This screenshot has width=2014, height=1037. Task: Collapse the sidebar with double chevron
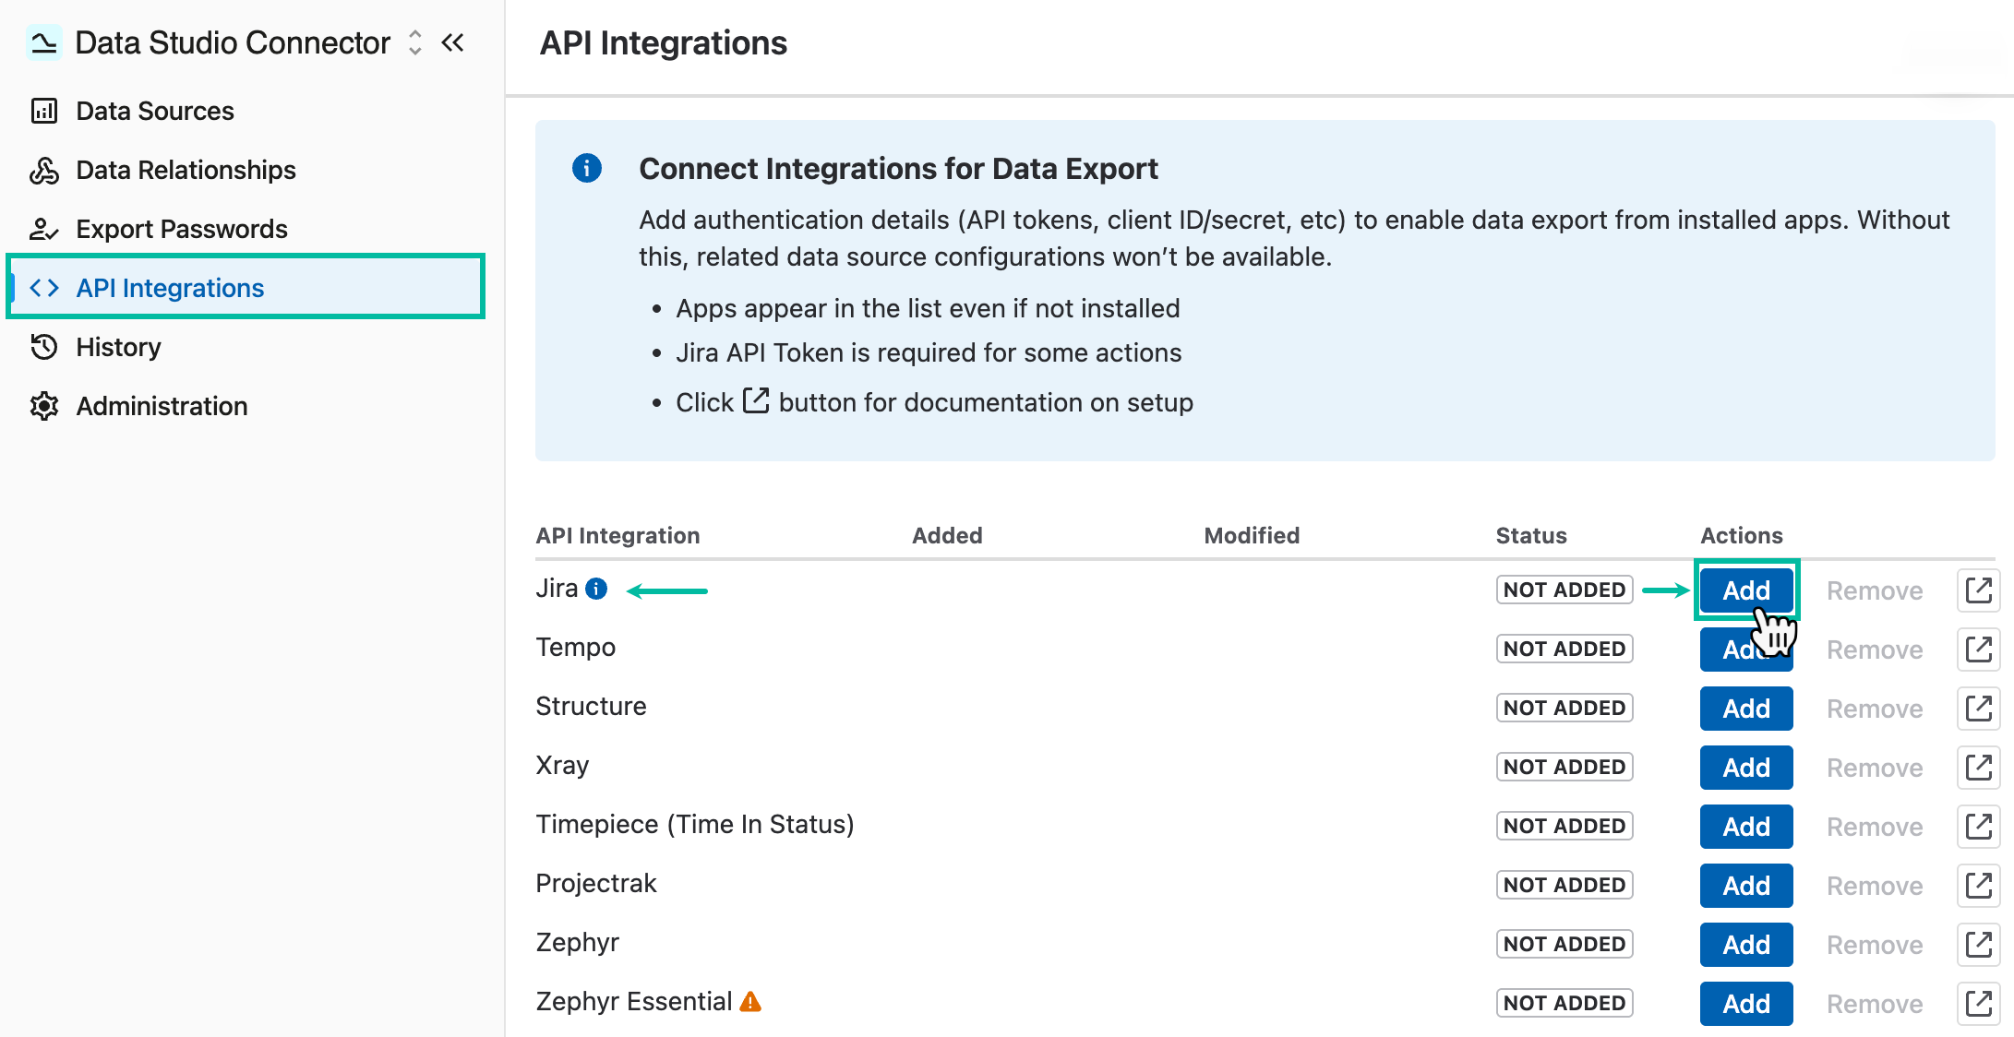[x=453, y=42]
